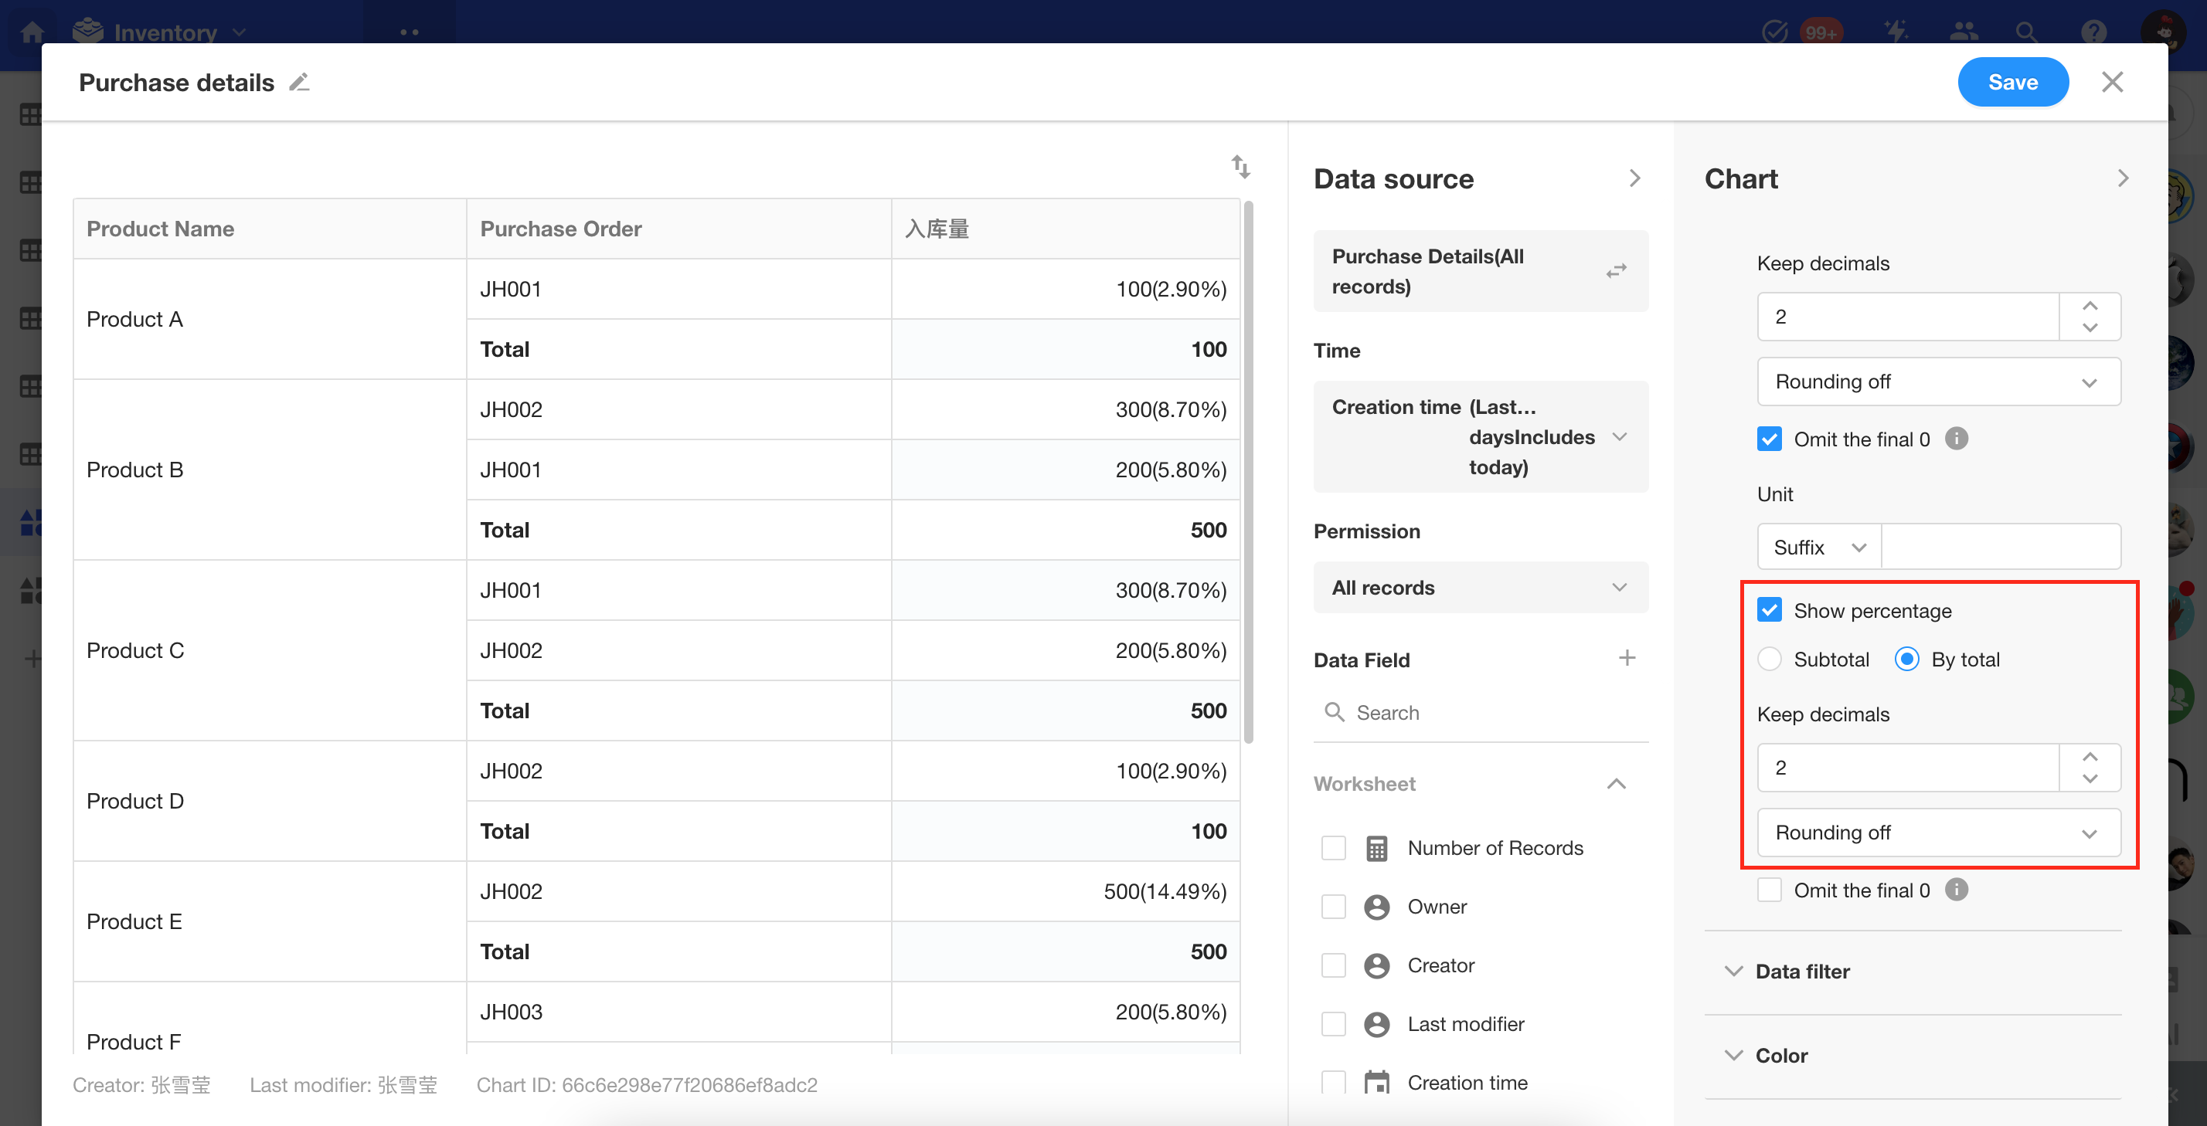Select the Subtotal radio button
This screenshot has width=2207, height=1126.
[1769, 659]
